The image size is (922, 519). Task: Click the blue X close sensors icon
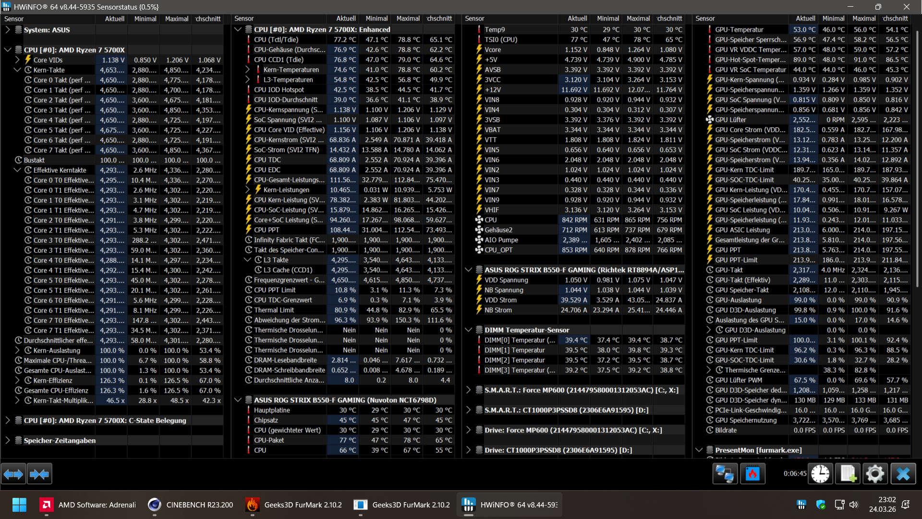[x=903, y=474]
